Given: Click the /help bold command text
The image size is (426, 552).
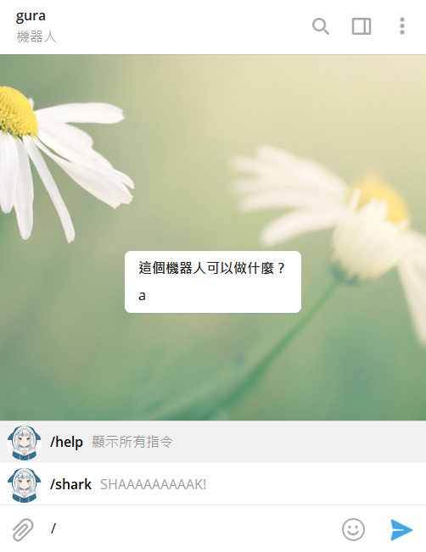Looking at the screenshot, I should pos(66,442).
